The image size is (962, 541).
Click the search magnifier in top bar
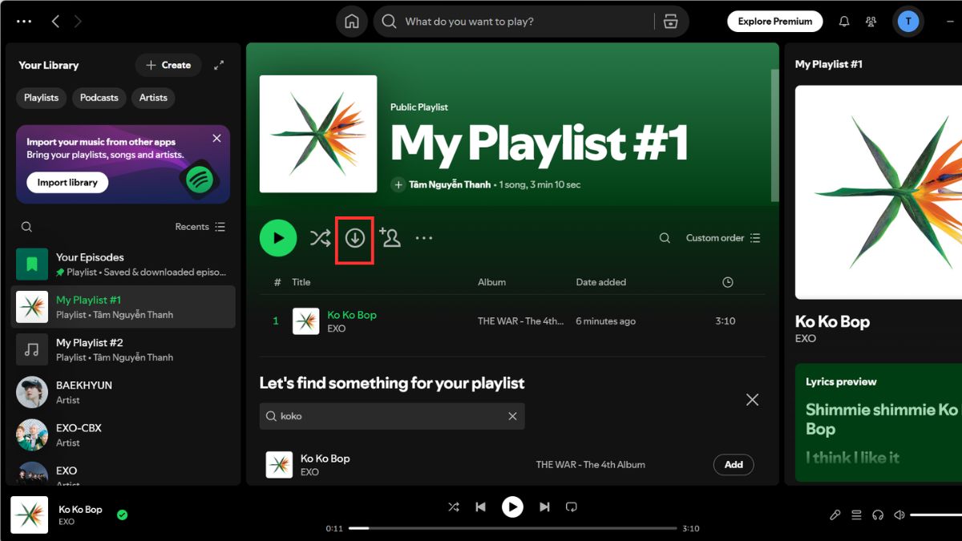(390, 22)
